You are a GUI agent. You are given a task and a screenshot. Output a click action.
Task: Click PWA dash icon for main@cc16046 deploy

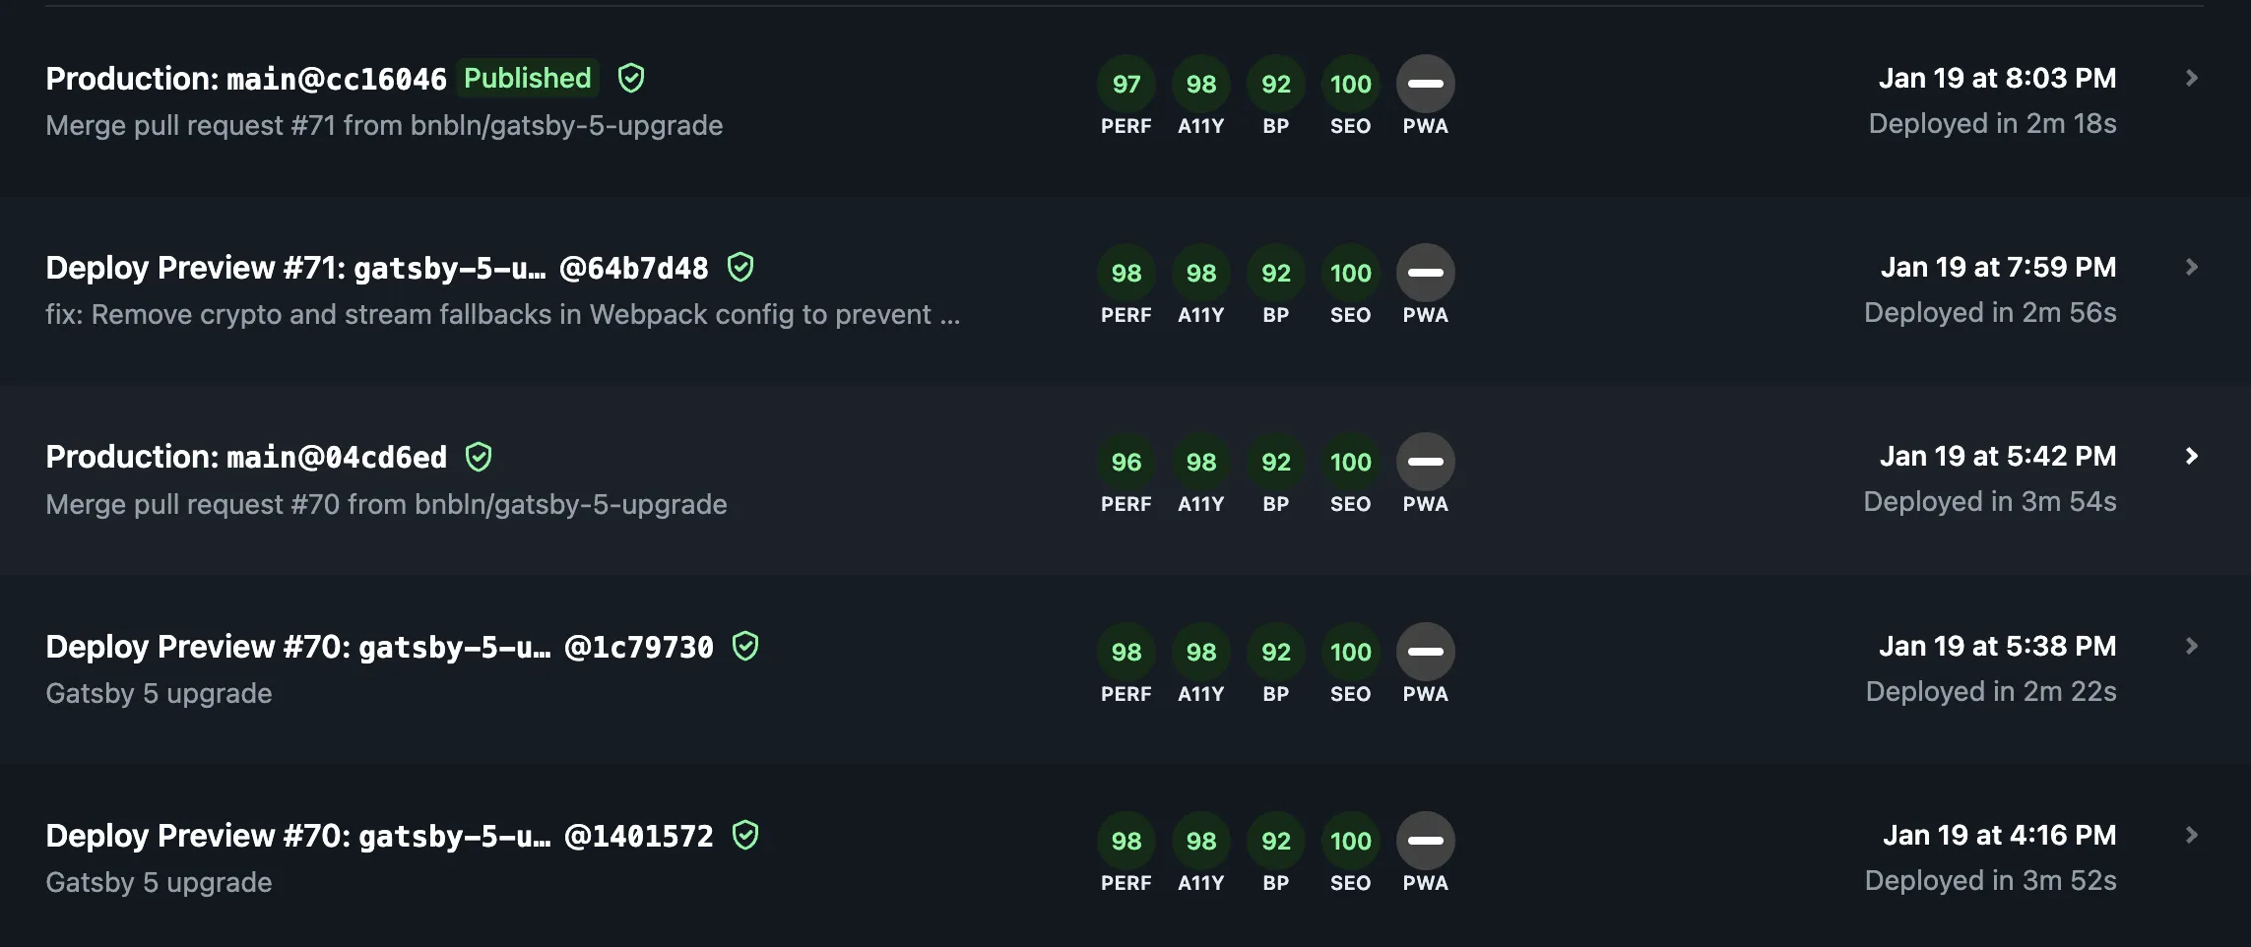point(1425,84)
